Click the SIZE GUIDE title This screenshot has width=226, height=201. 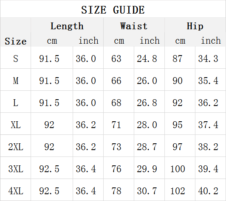113,10
